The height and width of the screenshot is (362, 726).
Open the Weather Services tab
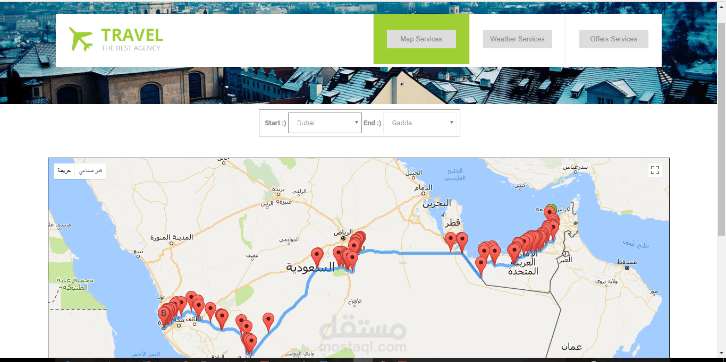pyautogui.click(x=517, y=39)
